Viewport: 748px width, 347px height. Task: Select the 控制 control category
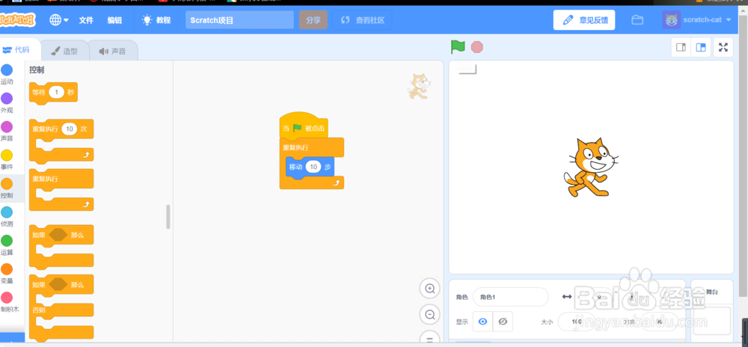click(7, 188)
